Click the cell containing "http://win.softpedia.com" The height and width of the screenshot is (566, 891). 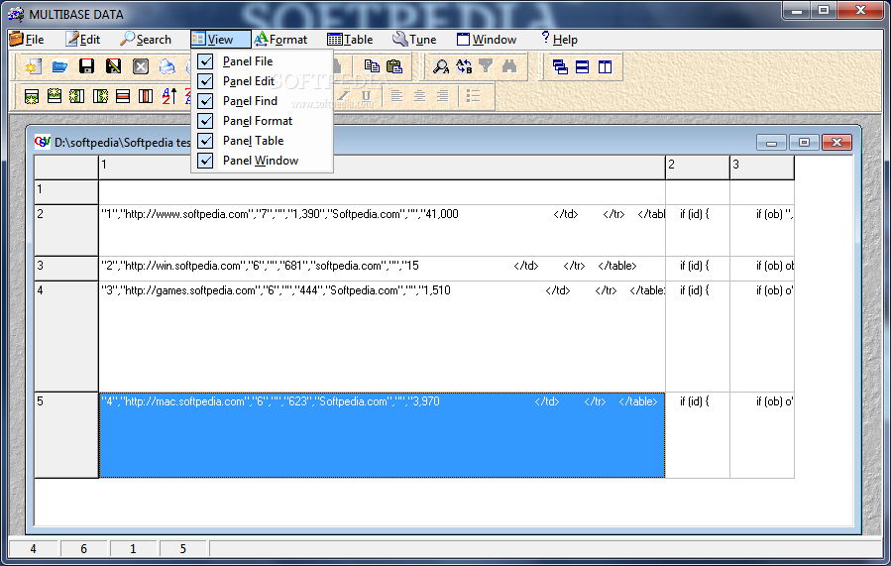[x=382, y=269]
